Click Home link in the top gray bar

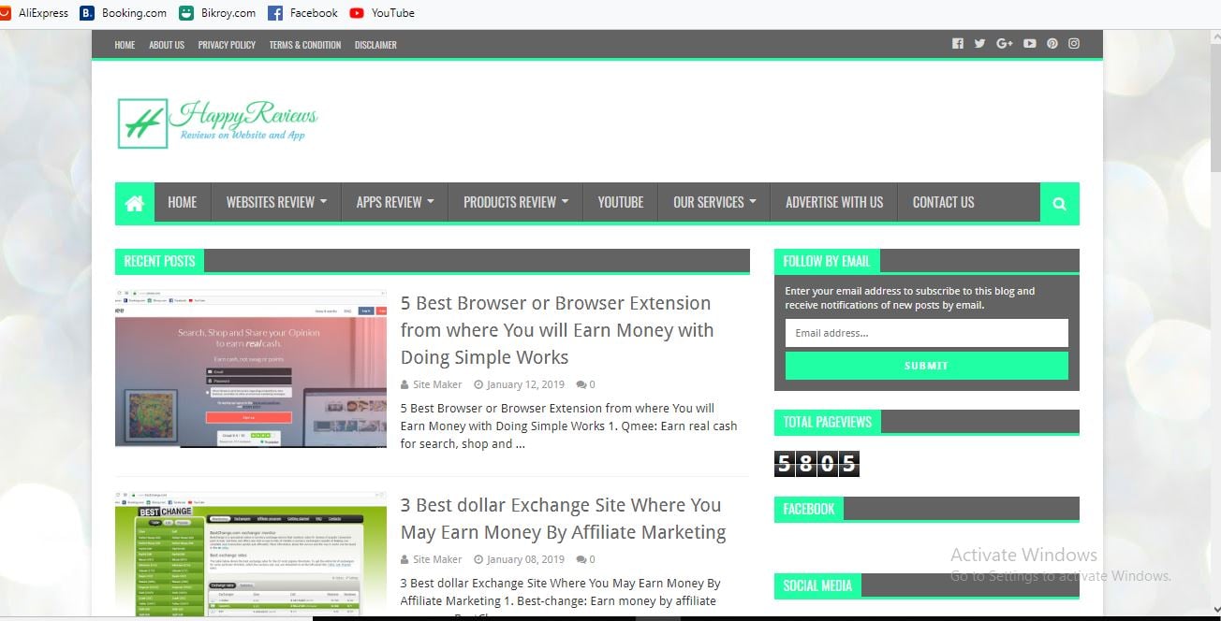tap(125, 45)
